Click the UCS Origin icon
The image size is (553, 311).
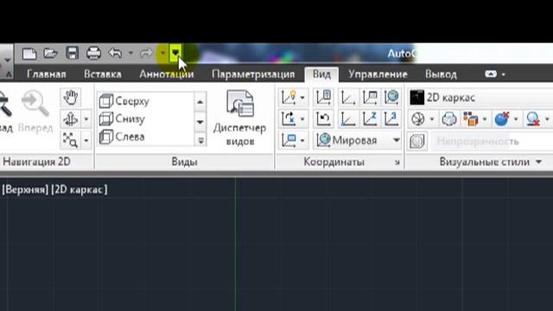click(x=347, y=97)
